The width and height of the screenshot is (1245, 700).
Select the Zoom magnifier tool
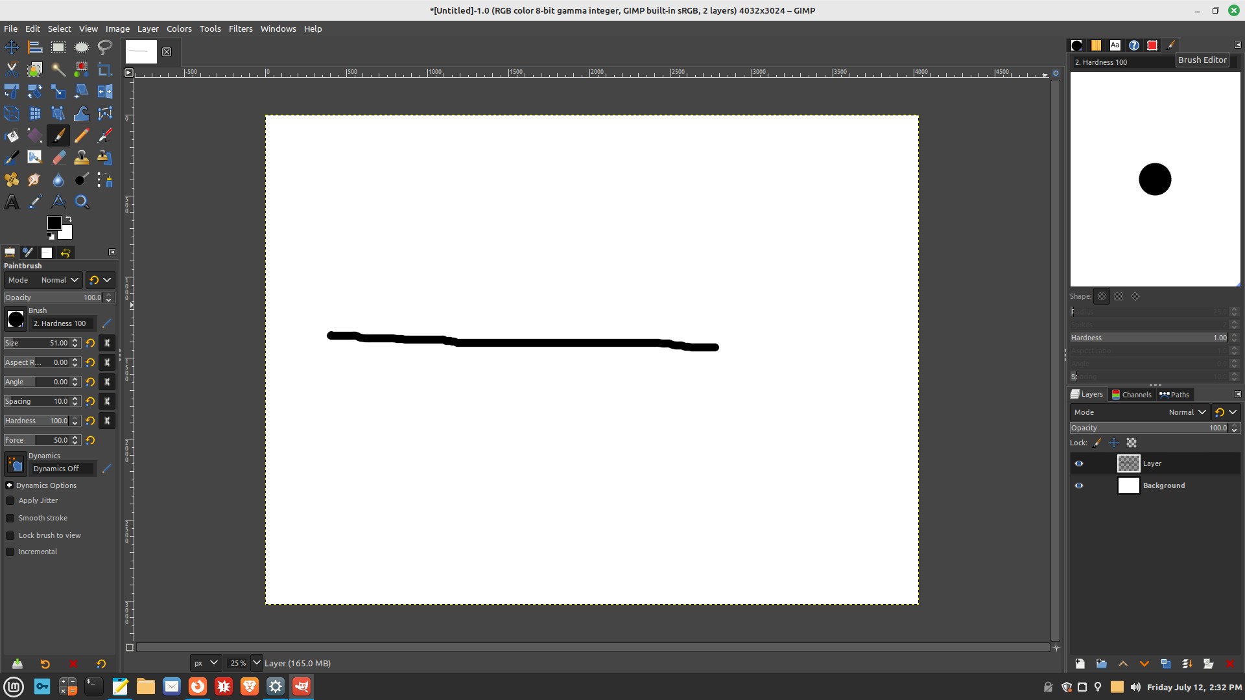click(x=82, y=202)
